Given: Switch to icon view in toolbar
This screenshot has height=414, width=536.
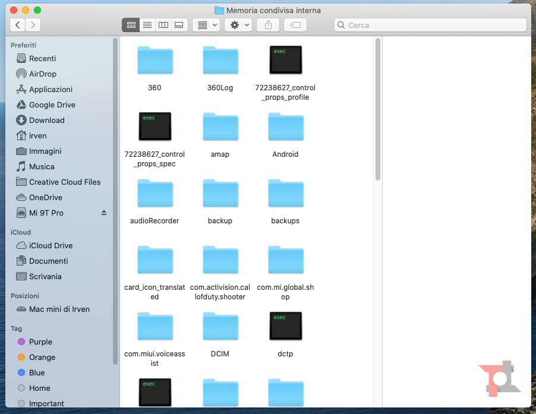Looking at the screenshot, I should point(131,25).
